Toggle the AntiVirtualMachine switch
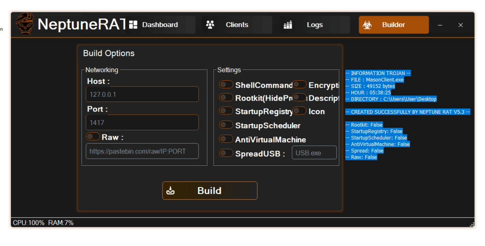This screenshot has height=246, width=485. [x=226, y=139]
